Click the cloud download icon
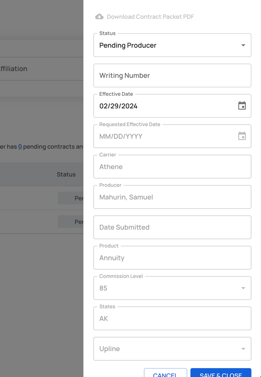This screenshot has width=261, height=377. pos(99,17)
